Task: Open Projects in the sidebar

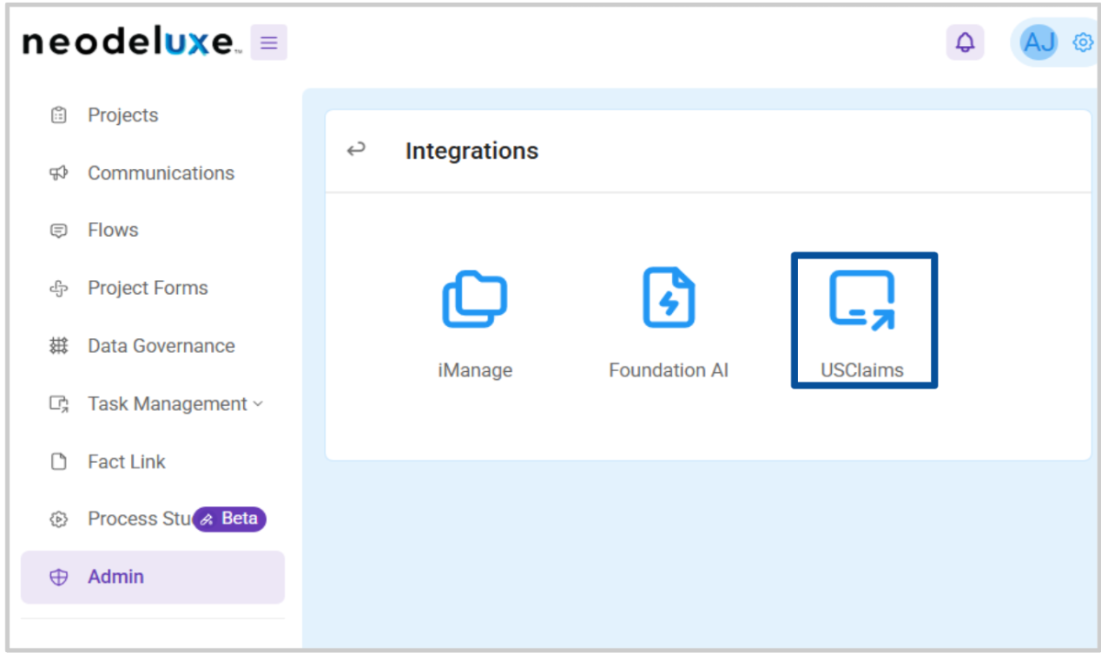Action: (x=123, y=115)
